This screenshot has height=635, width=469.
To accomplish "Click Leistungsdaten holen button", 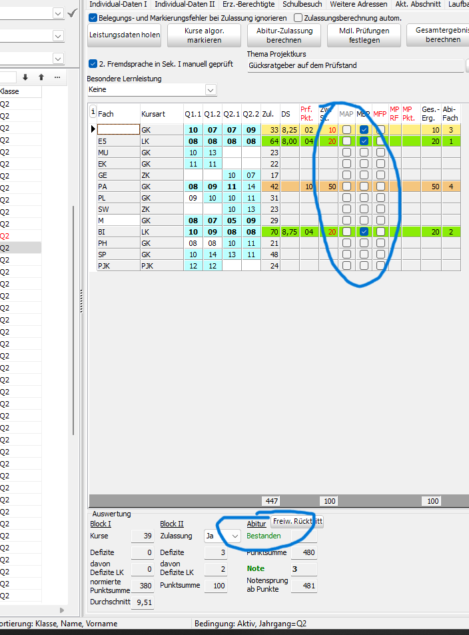I will click(x=125, y=35).
